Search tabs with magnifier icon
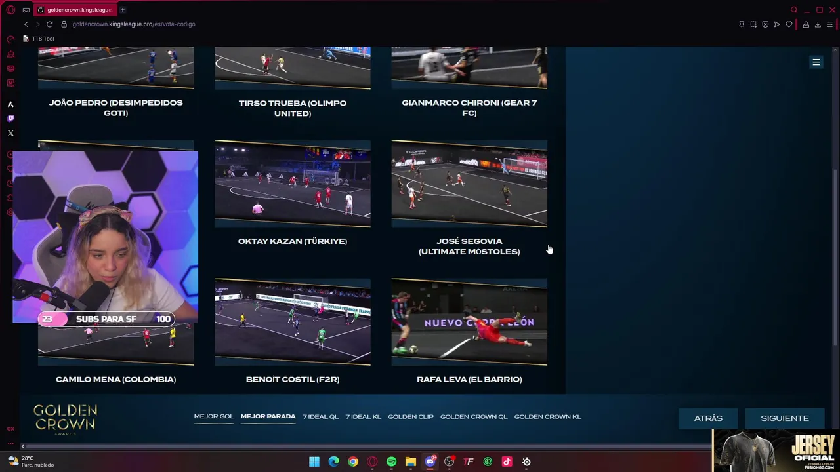840x472 pixels. [x=794, y=10]
